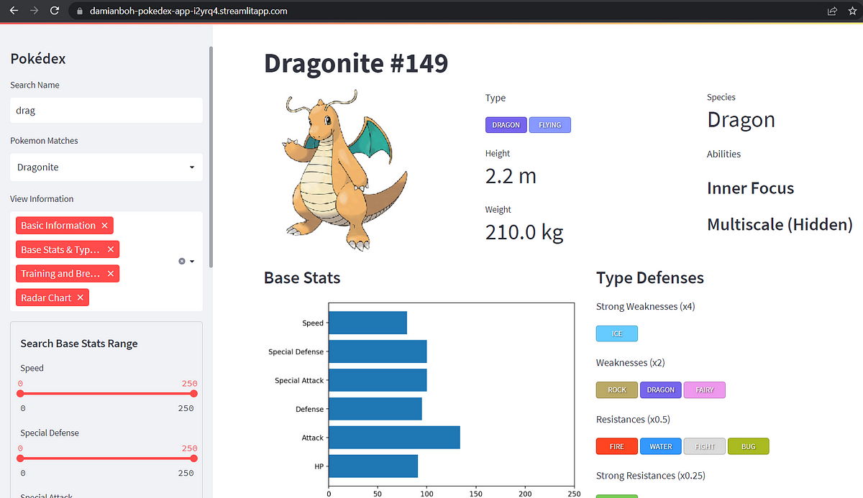Click the BUG resistance badge

click(749, 446)
